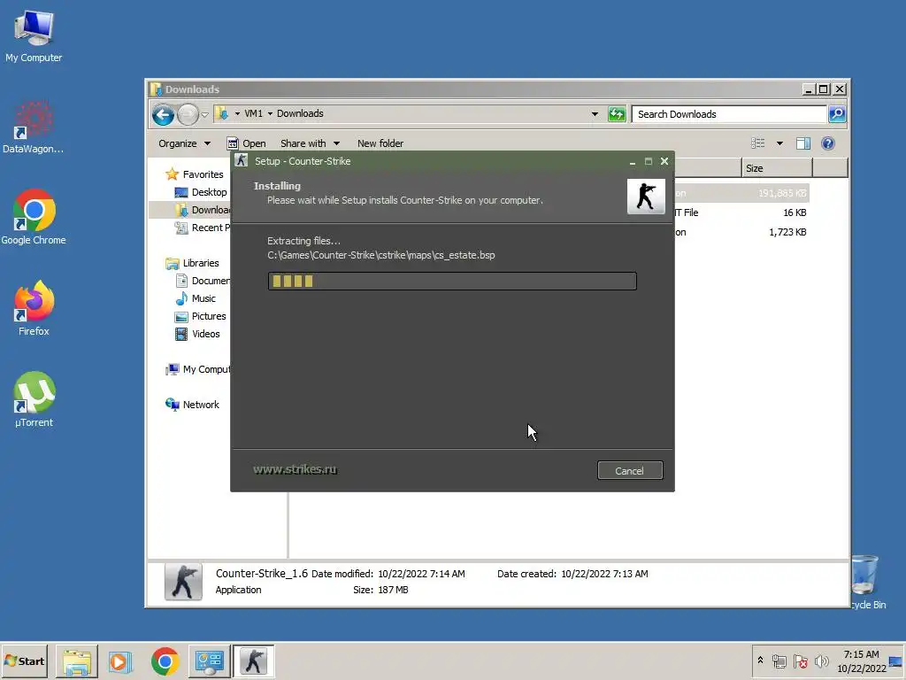906x680 pixels.
Task: Open the media player taskbar icon
Action: (x=120, y=661)
